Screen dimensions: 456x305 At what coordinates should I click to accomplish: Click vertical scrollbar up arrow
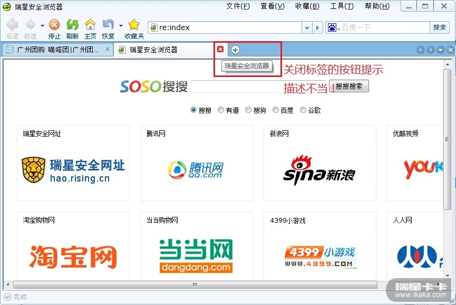pos(447,64)
